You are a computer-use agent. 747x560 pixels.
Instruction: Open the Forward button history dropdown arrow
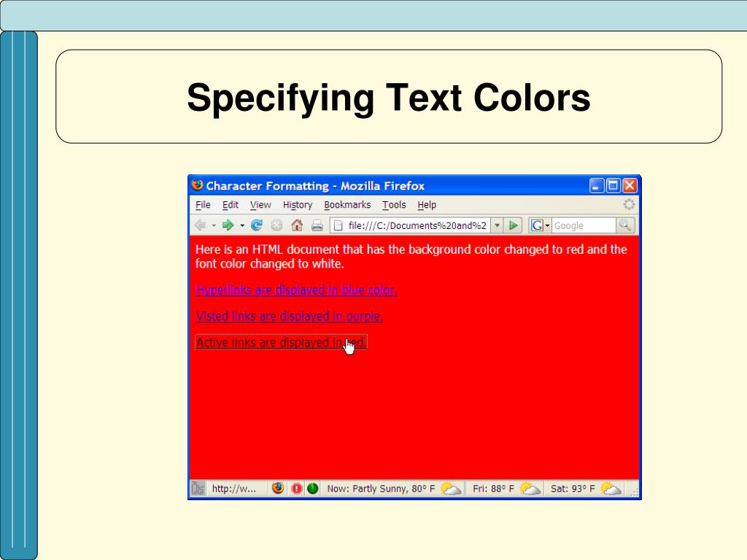point(242,226)
